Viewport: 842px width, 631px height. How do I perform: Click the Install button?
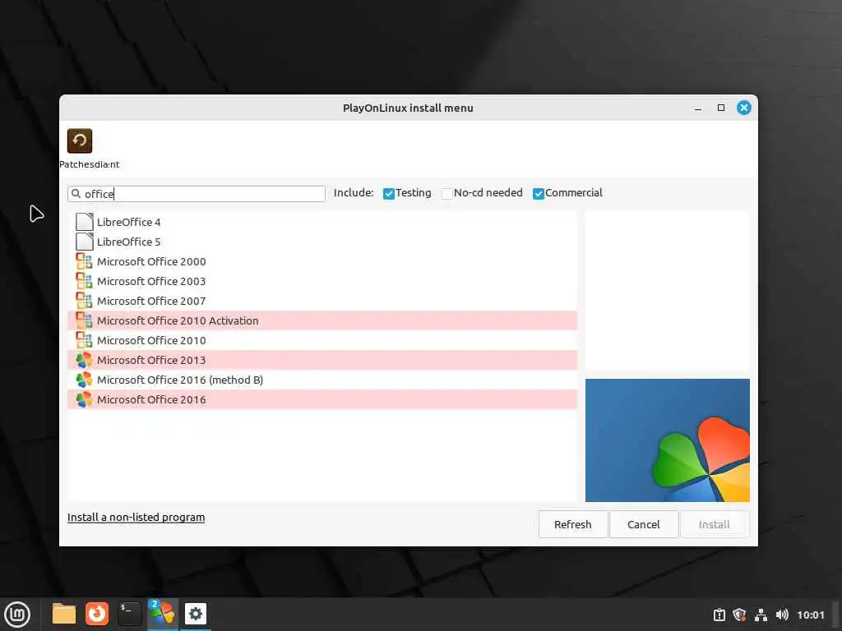point(715,524)
